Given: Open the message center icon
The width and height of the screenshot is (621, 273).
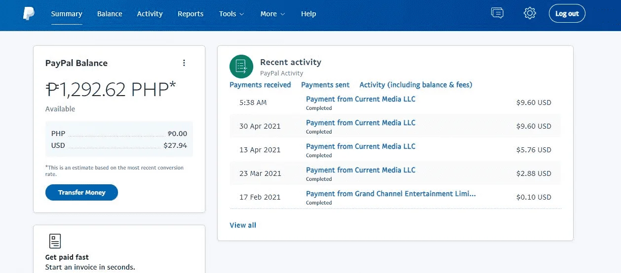Looking at the screenshot, I should click(498, 13).
